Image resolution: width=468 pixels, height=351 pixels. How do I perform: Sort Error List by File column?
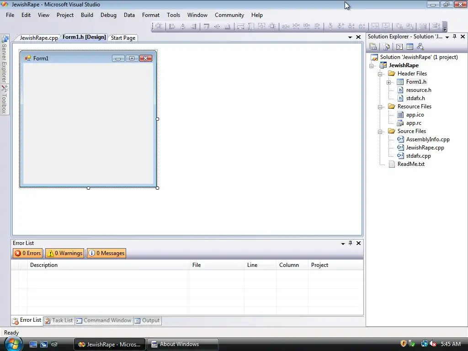pyautogui.click(x=217, y=265)
